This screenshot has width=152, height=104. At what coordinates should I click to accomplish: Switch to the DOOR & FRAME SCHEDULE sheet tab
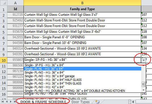click(x=43, y=102)
